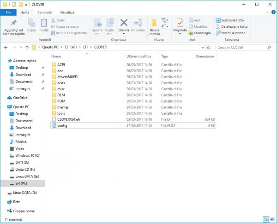Sort by Ultima modifica column
The height and width of the screenshot is (223, 277).
tap(138, 56)
